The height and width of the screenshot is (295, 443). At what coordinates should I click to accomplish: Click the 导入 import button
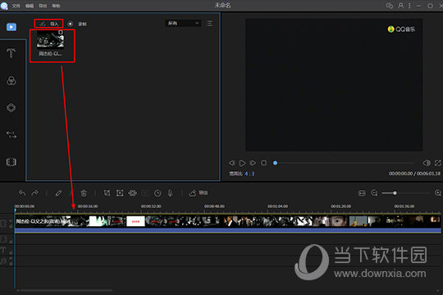[x=48, y=24]
